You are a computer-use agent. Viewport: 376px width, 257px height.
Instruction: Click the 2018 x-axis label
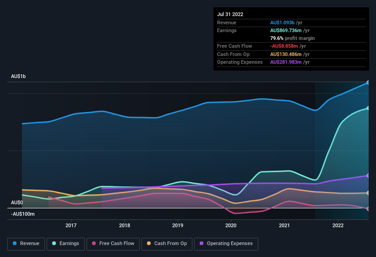pos(125,225)
